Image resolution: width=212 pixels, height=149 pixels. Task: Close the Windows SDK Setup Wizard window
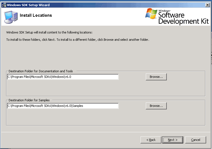[x=208, y=5]
